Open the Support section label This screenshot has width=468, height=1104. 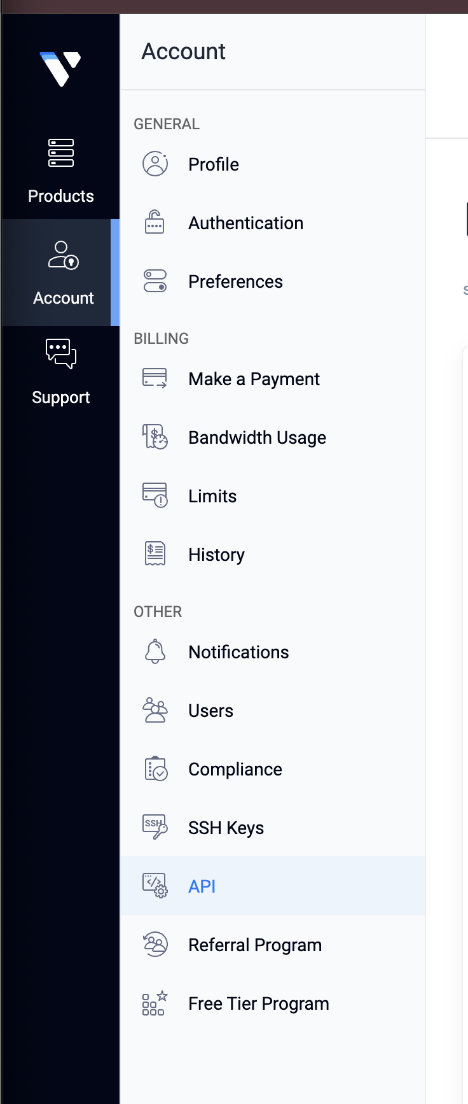tap(61, 397)
